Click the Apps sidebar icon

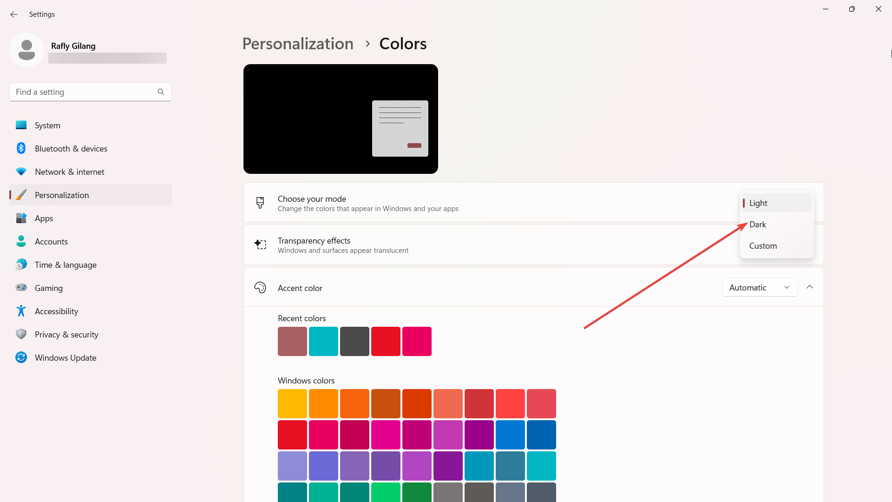pos(21,218)
